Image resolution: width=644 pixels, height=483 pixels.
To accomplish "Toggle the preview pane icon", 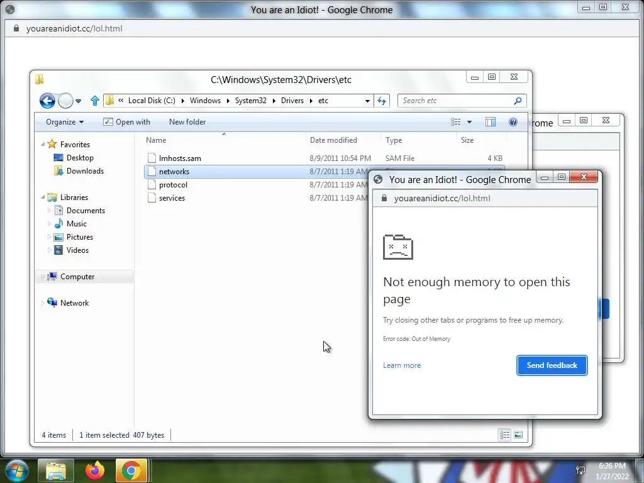I will pos(491,122).
